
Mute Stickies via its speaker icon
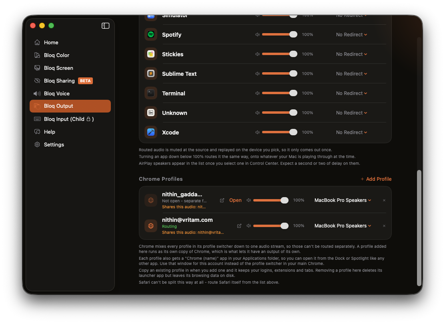[257, 54]
